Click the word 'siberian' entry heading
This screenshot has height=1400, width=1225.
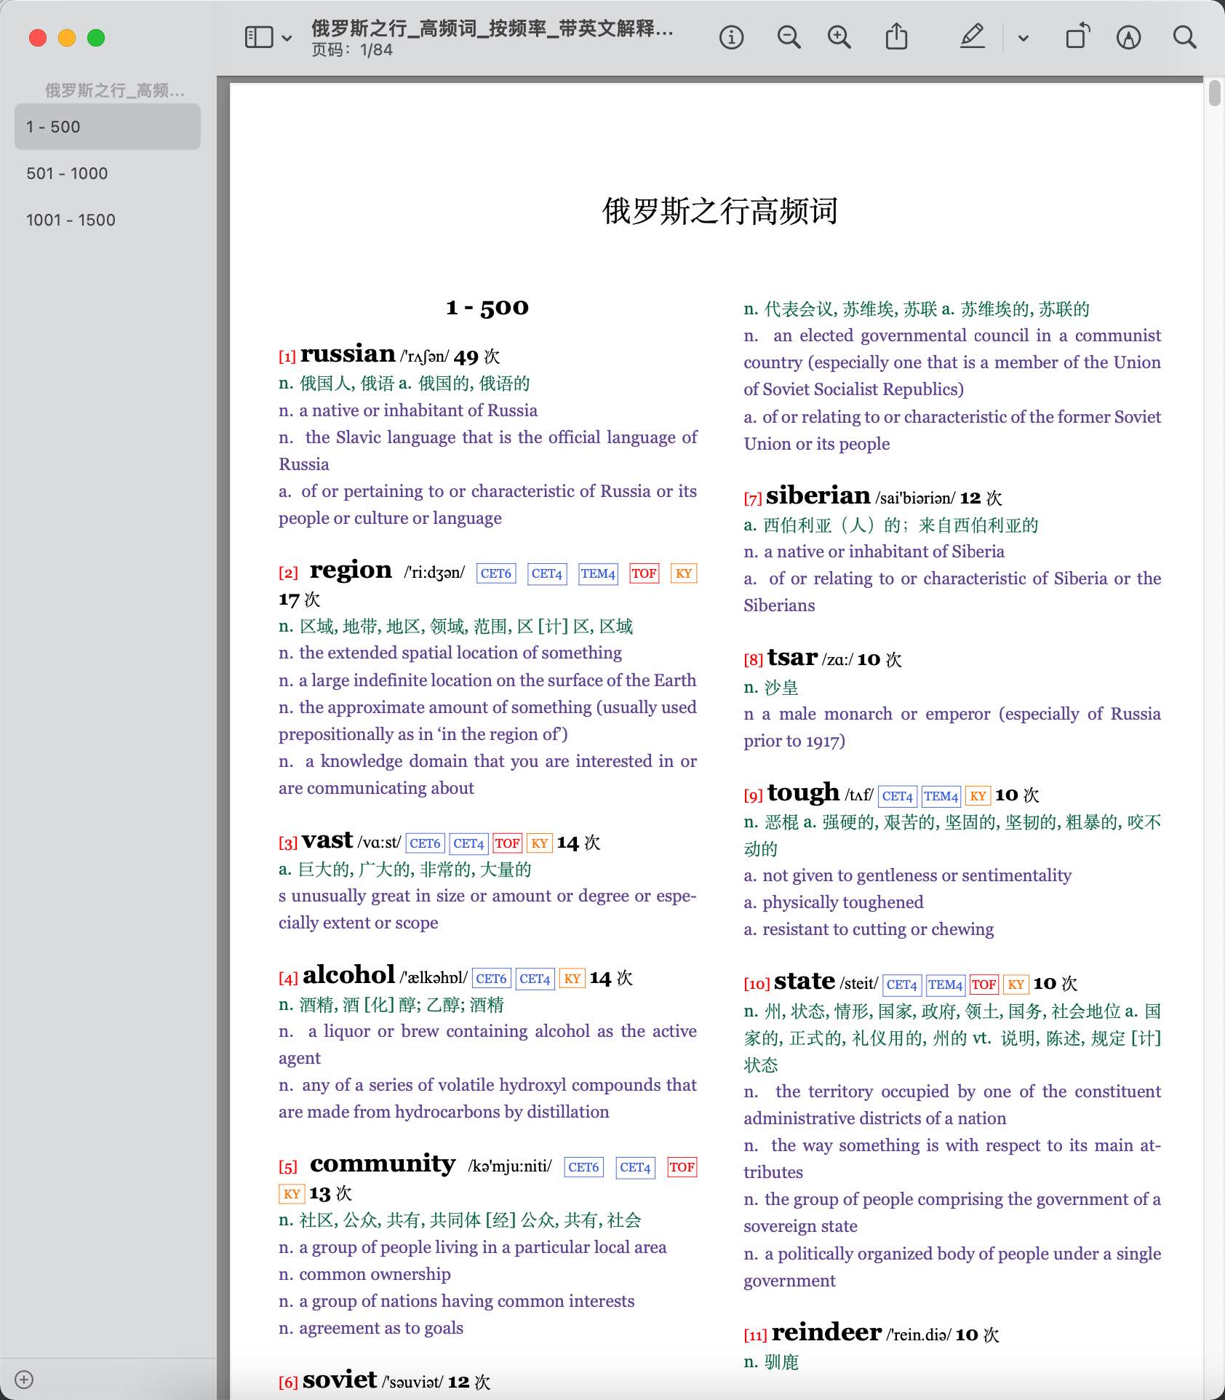click(818, 496)
